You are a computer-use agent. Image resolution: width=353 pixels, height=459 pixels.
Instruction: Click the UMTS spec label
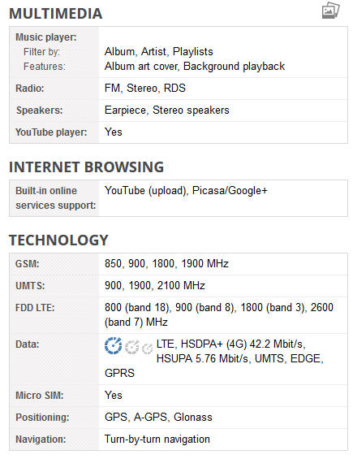click(30, 286)
